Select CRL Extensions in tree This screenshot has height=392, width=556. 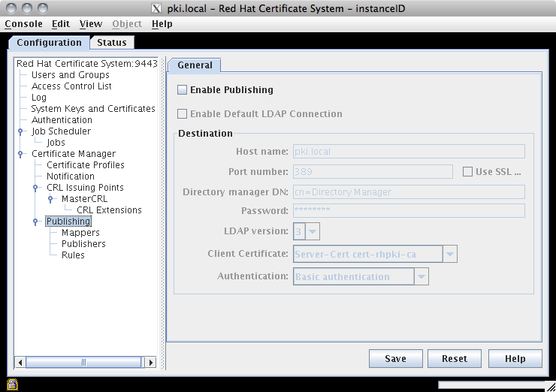click(x=109, y=210)
